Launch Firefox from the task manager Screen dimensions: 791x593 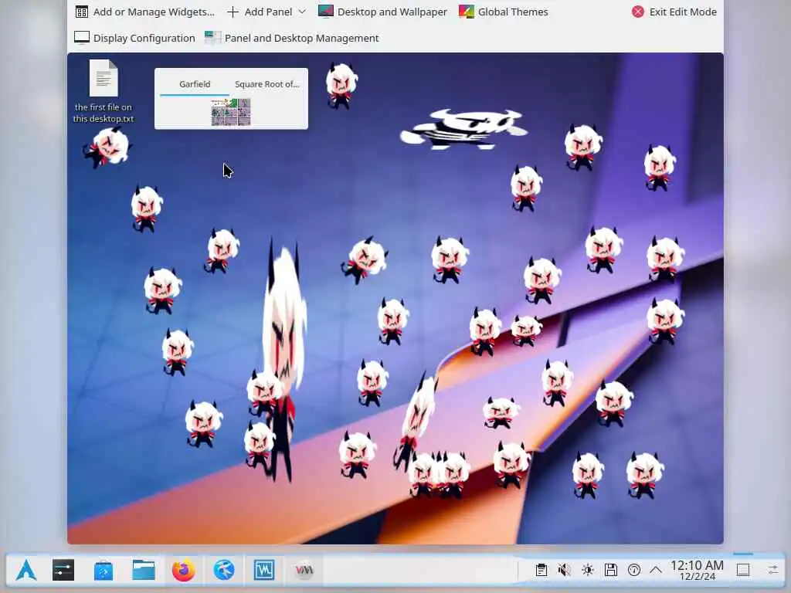184,571
